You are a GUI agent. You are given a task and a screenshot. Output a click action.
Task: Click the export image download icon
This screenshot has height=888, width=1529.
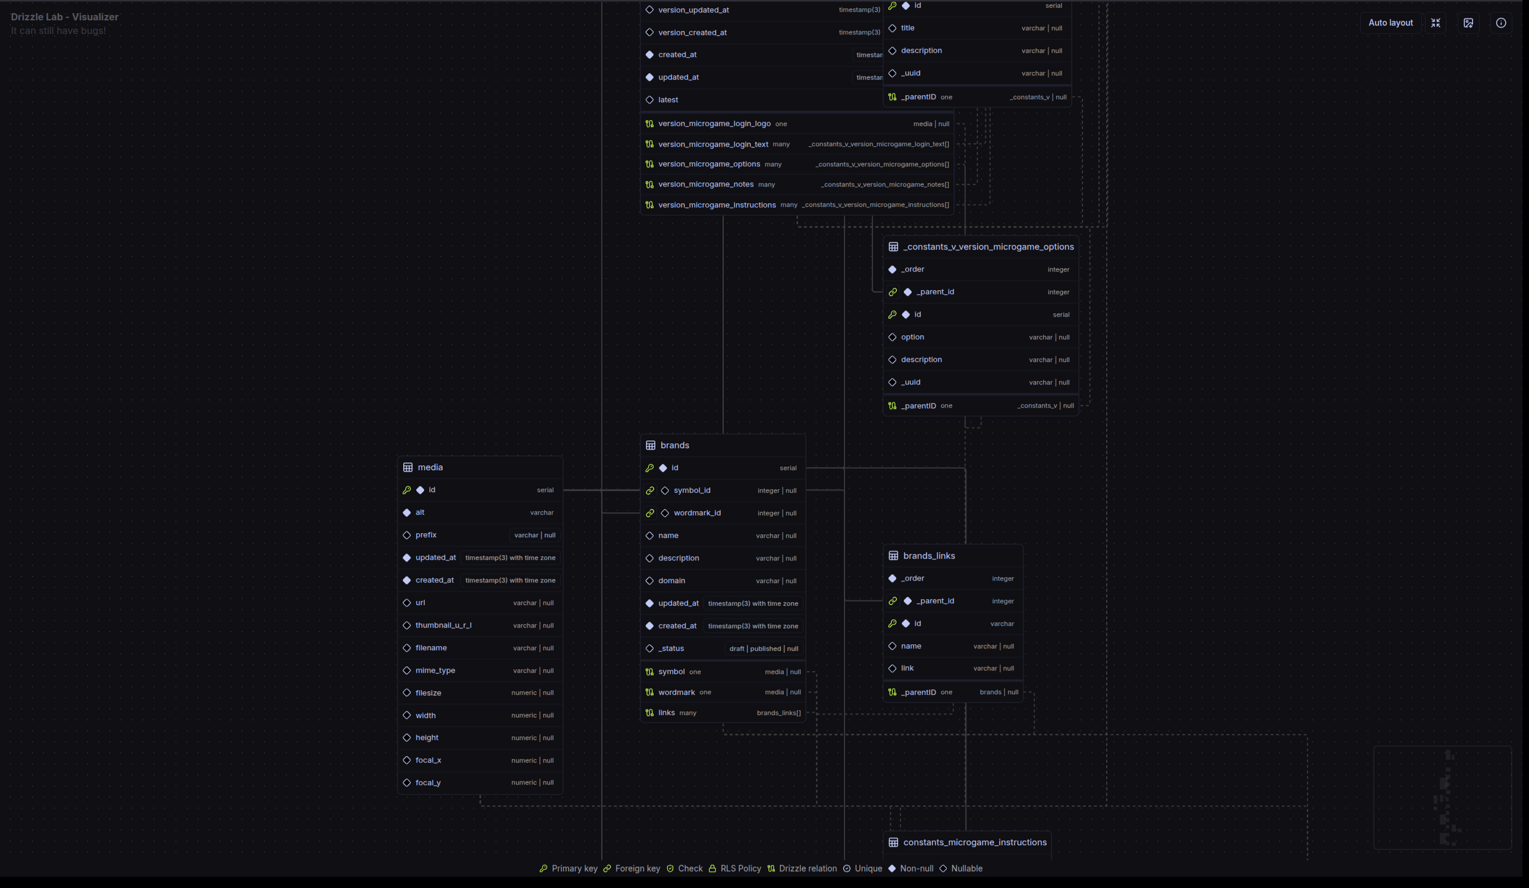[x=1468, y=23]
